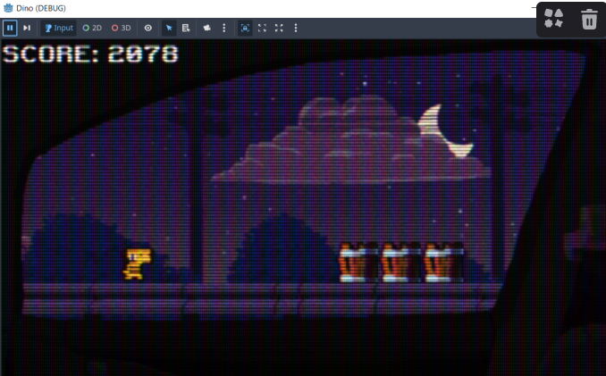Click the Godot icon in title bar
Viewport: 606px width, 376px height.
pyautogui.click(x=8, y=8)
